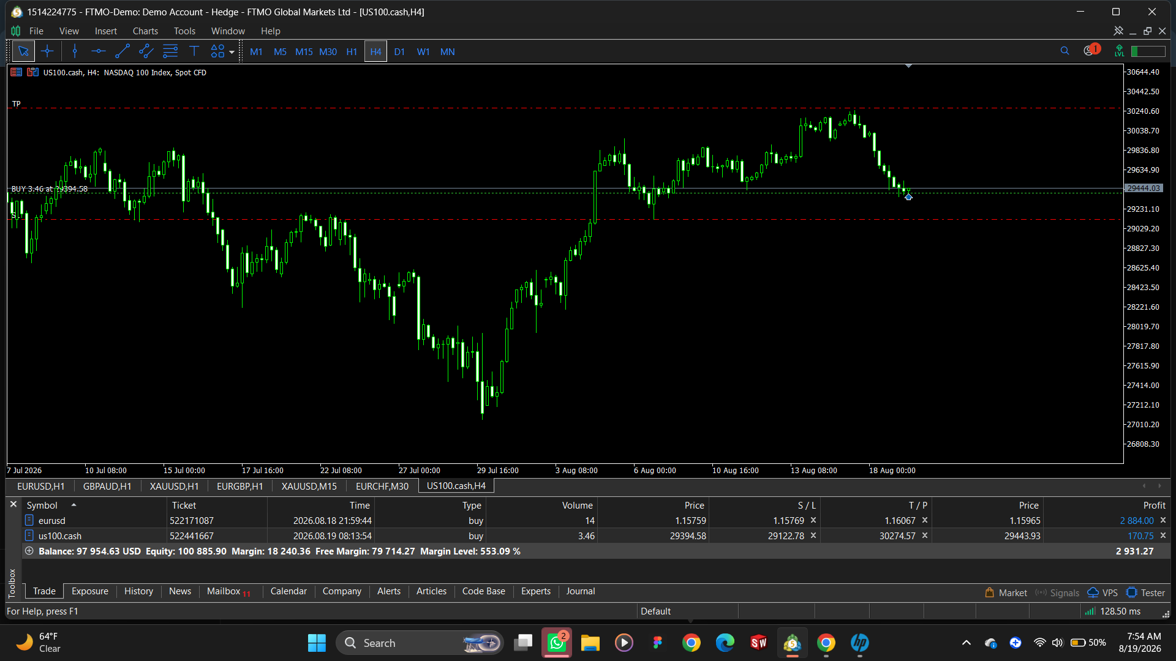Image resolution: width=1176 pixels, height=661 pixels.
Task: Remove the us100.cash stop loss with X
Action: click(x=813, y=536)
